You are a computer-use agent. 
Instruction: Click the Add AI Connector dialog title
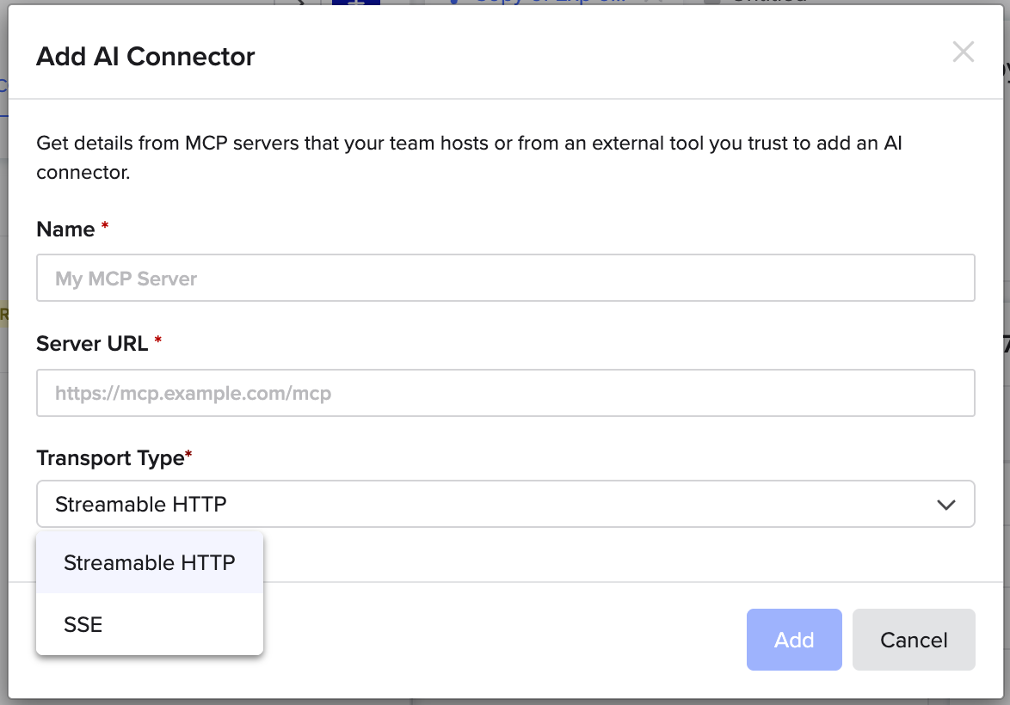(145, 57)
